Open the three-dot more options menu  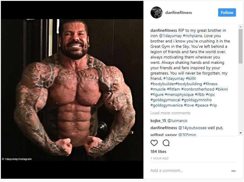(233, 171)
